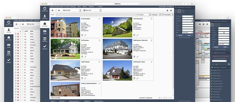Tick the checkbox on 52078 Aachen / Brand card
The width and height of the screenshot is (235, 102).
coord(151,62)
